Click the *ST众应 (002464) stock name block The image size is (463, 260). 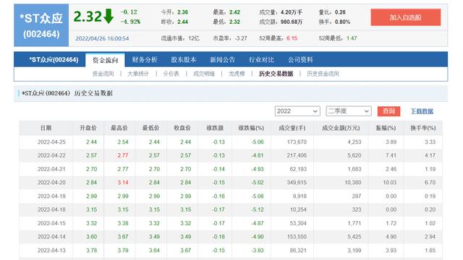41,25
